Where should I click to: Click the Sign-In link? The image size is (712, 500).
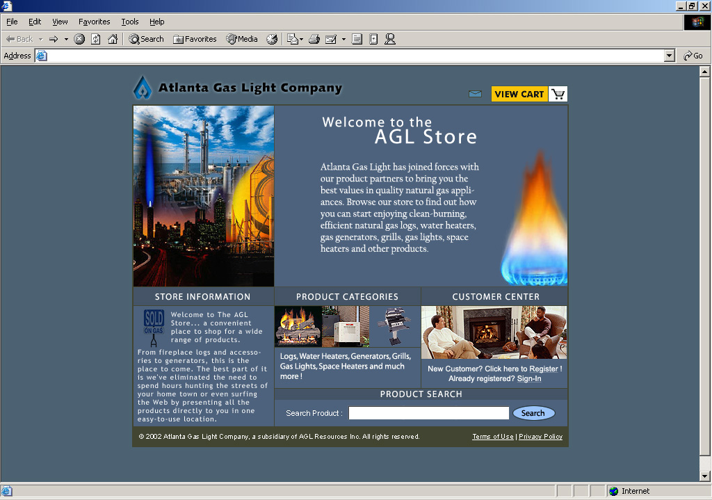coord(529,379)
